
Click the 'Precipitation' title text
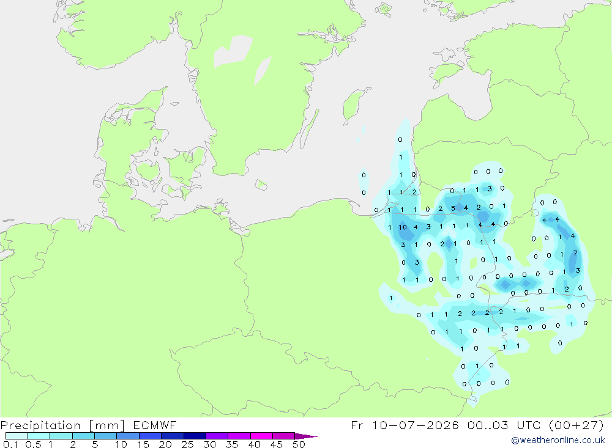40,425
